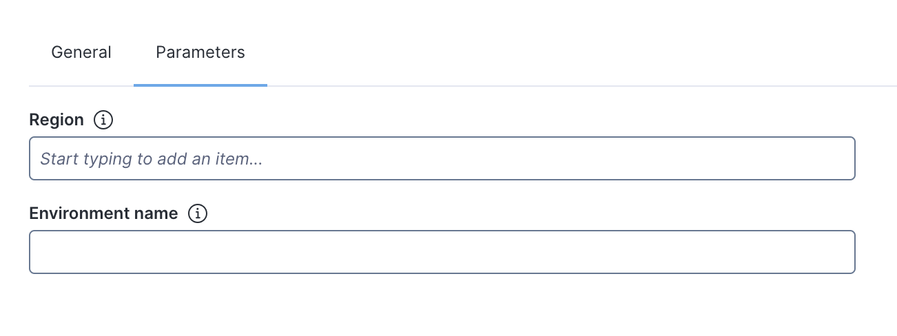Image resolution: width=897 pixels, height=336 pixels.
Task: Click the Region info icon
Action: click(103, 120)
